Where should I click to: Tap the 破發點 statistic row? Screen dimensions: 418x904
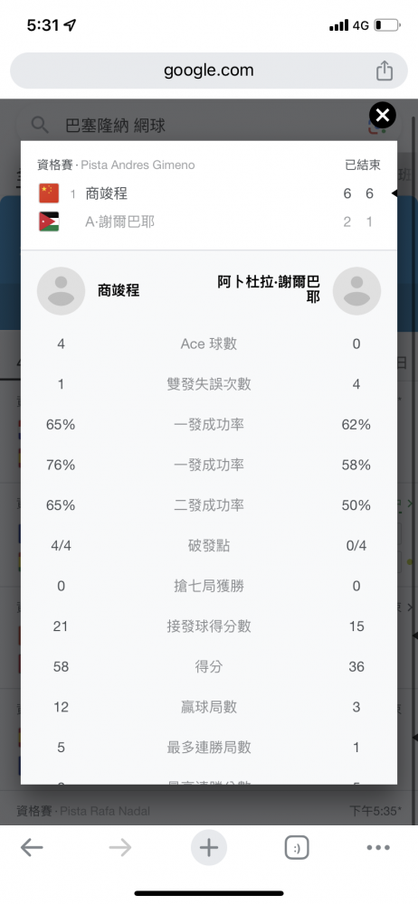pyautogui.click(x=209, y=545)
